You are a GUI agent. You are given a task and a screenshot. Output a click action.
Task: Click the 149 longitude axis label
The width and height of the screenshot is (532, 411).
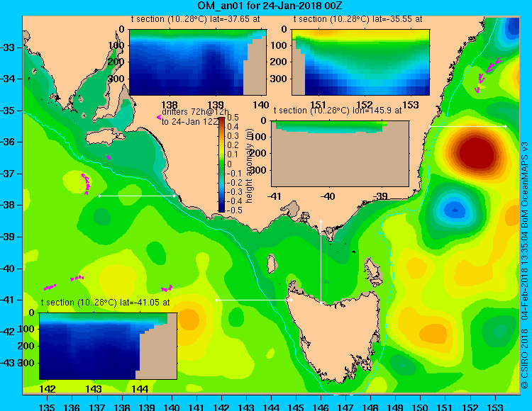[x=396, y=407]
